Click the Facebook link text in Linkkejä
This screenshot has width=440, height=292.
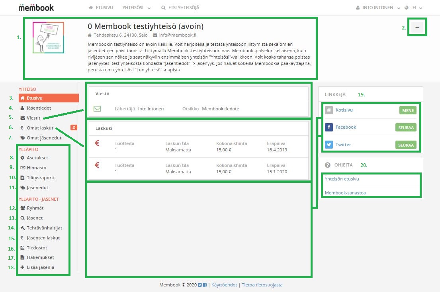(346, 127)
